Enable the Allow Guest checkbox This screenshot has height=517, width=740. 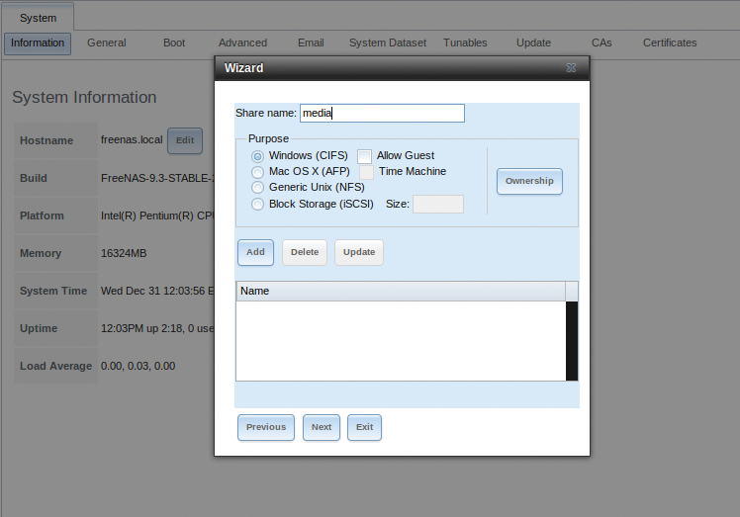point(364,156)
